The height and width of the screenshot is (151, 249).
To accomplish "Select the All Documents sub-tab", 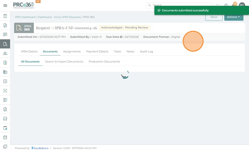I will point(30,62).
